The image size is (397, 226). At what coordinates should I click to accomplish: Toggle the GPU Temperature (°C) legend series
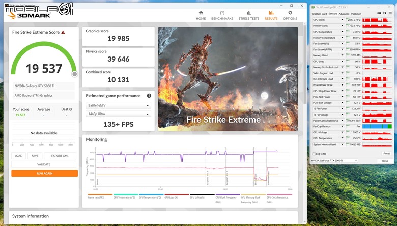(151, 196)
